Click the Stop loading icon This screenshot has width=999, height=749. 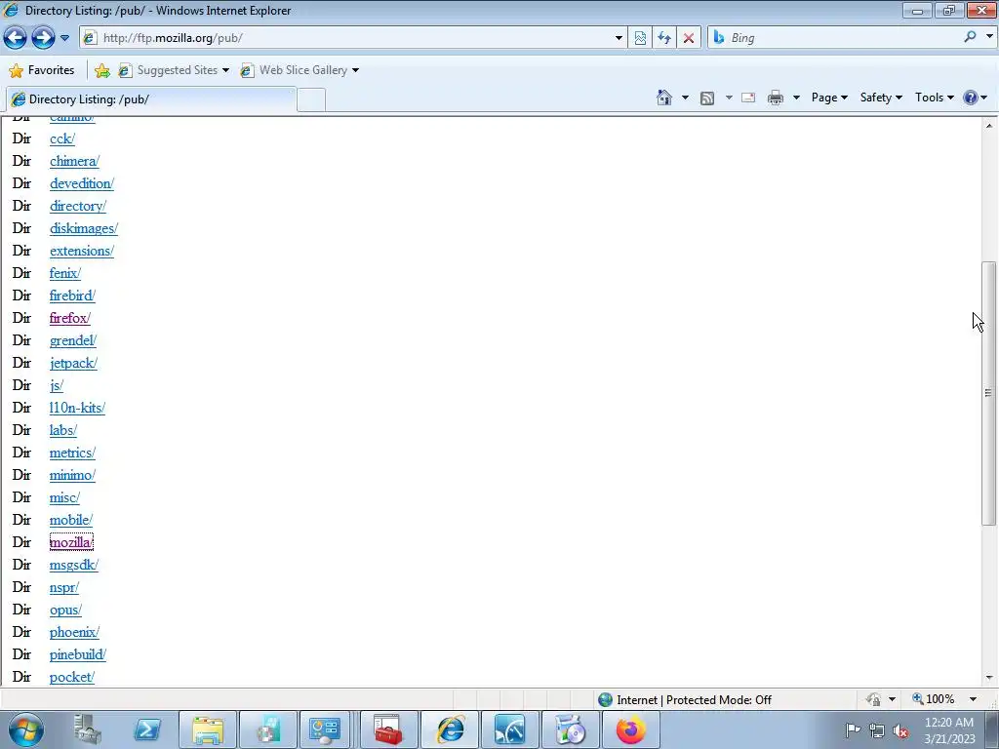[x=689, y=38]
